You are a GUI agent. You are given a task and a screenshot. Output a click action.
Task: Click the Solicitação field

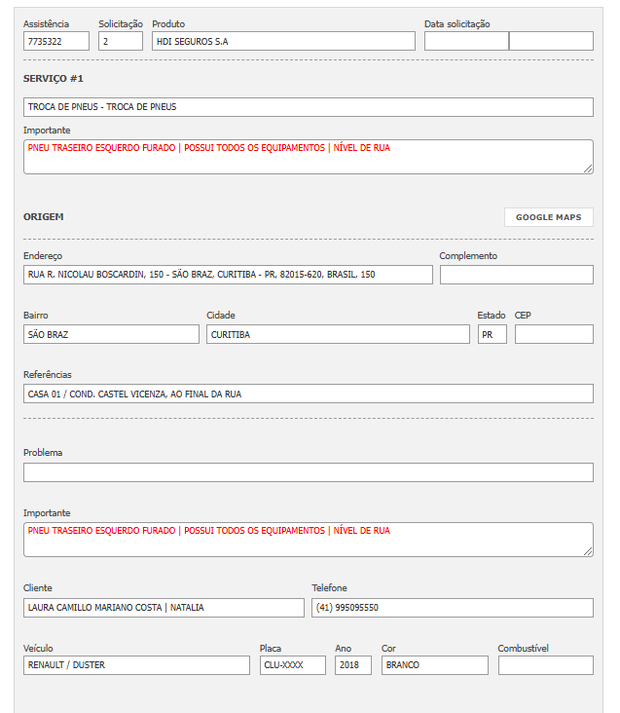(121, 41)
